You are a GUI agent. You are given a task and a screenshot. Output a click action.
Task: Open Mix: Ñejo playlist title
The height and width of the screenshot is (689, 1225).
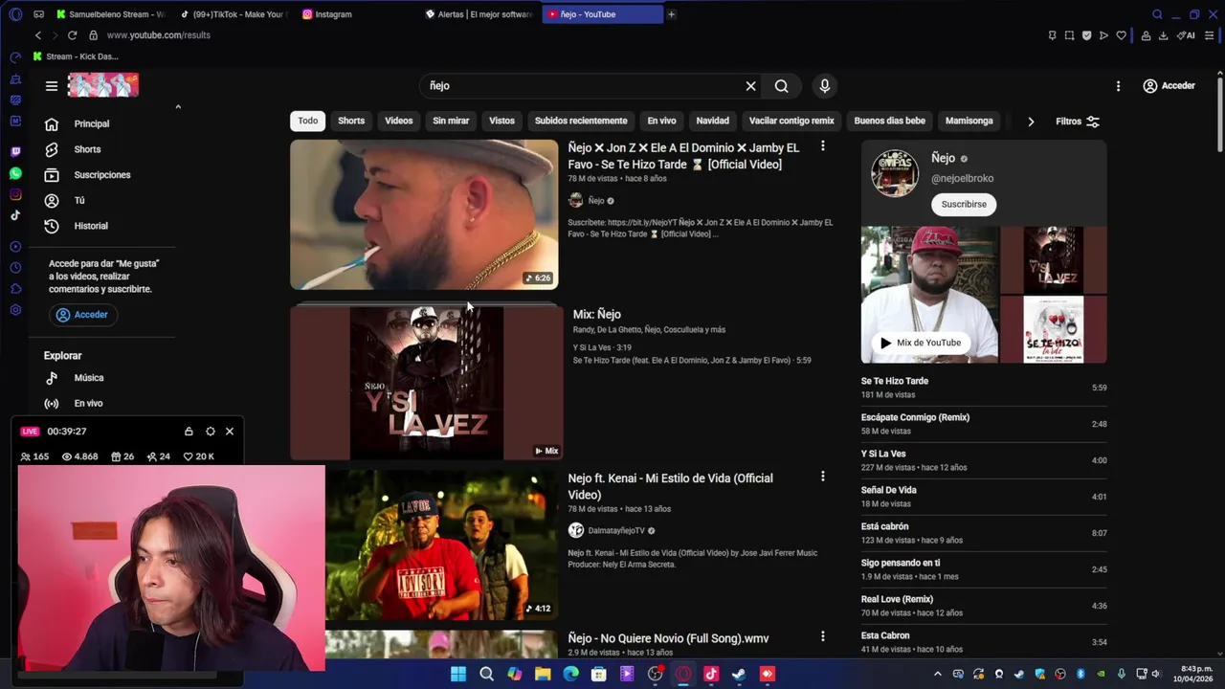click(596, 314)
